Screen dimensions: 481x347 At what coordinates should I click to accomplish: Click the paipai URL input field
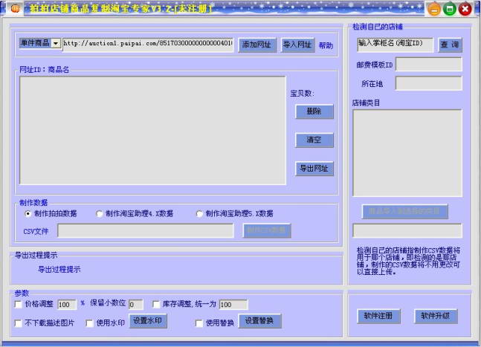pos(148,44)
